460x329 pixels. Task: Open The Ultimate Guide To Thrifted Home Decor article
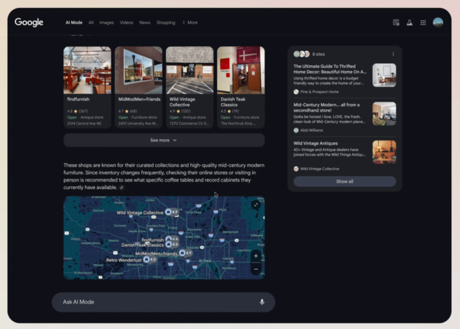(330, 69)
